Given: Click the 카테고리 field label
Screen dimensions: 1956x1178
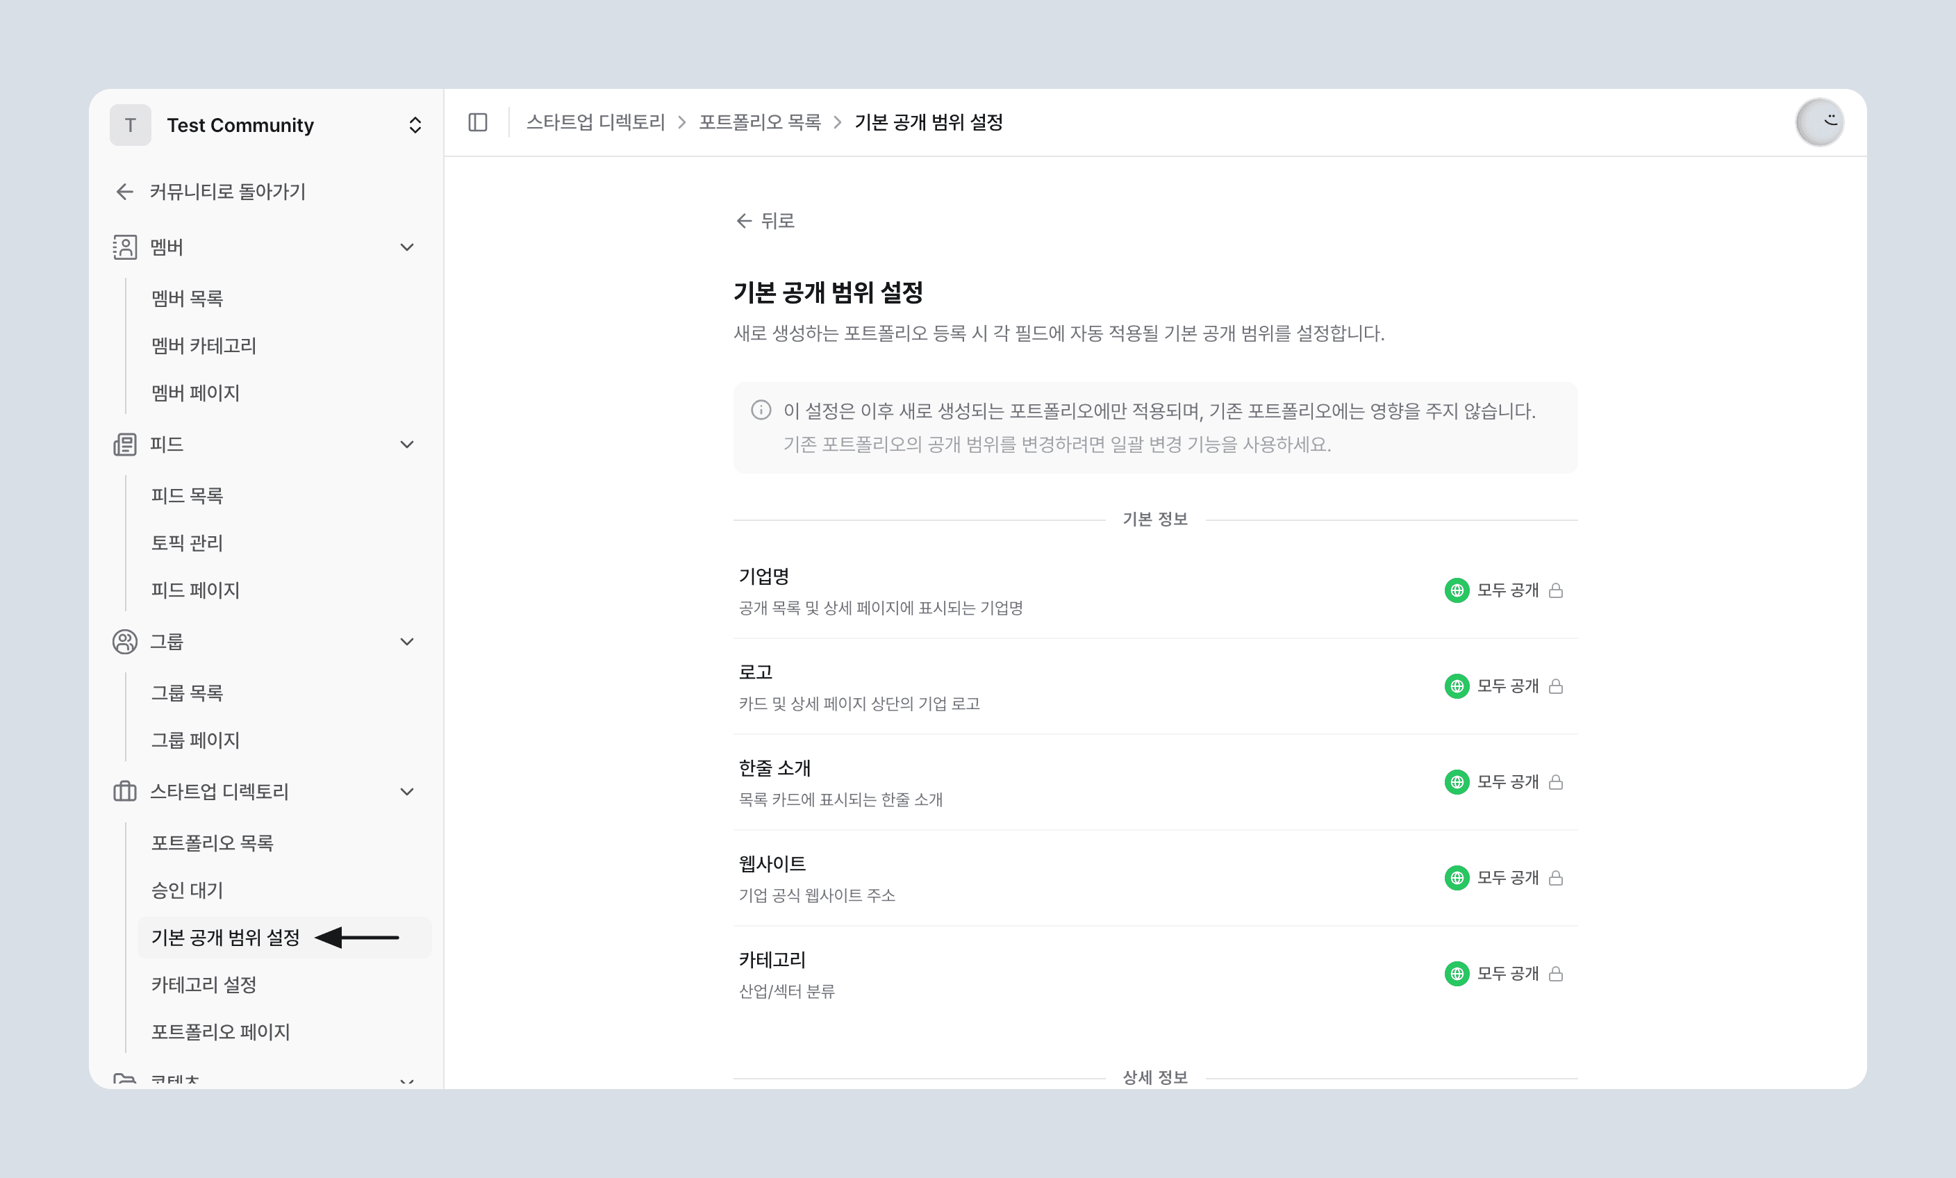Looking at the screenshot, I should [772, 960].
